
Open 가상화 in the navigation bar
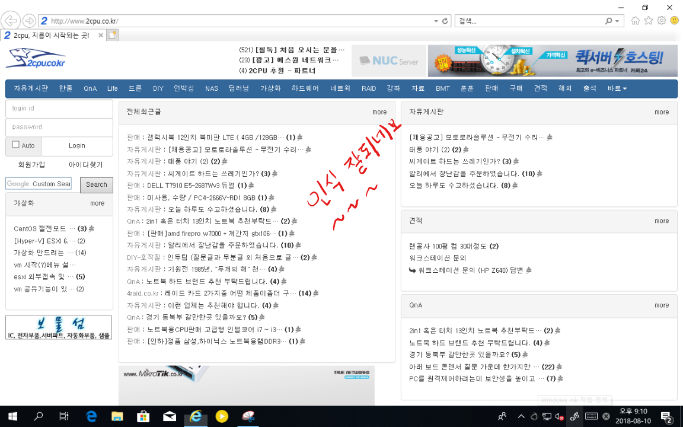click(x=270, y=88)
